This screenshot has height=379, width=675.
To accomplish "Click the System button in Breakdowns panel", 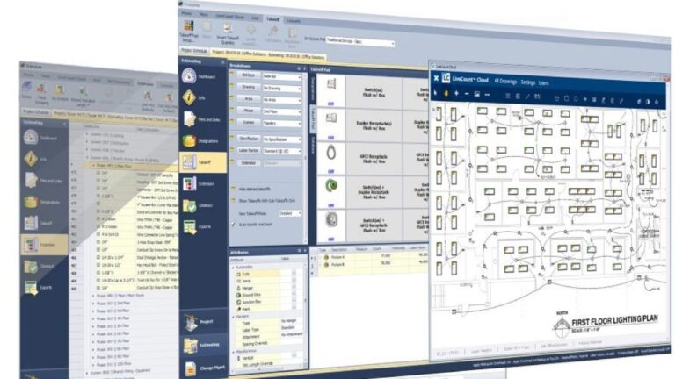I will (249, 122).
